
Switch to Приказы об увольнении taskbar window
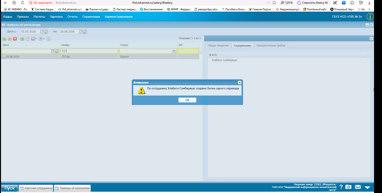(x=72, y=188)
